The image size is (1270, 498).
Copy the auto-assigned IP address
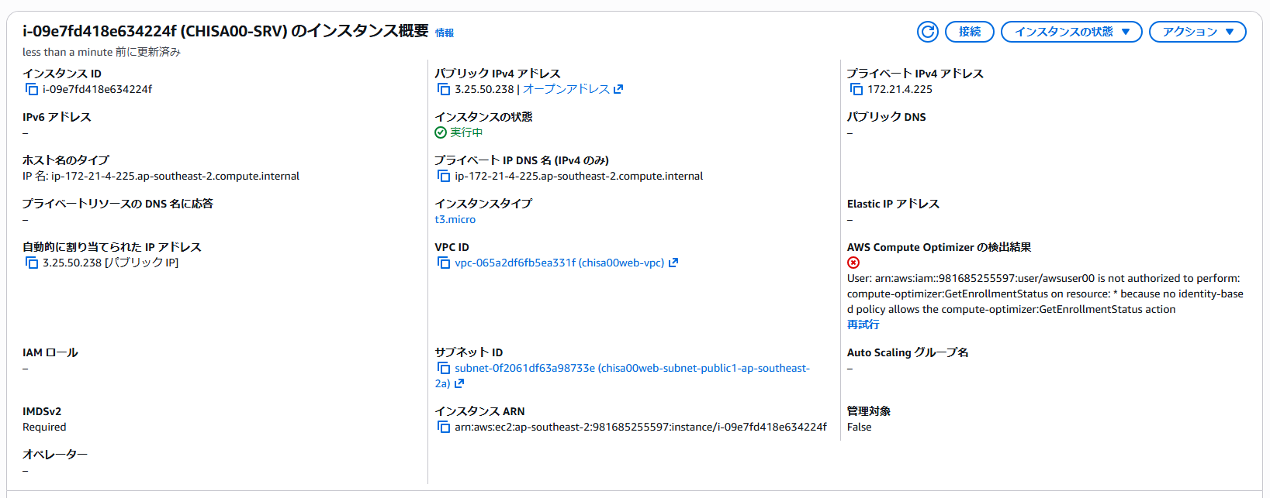[x=32, y=263]
